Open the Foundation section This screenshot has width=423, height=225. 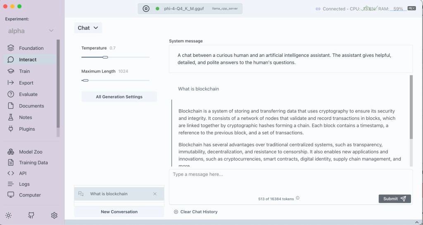pyautogui.click(x=30, y=48)
